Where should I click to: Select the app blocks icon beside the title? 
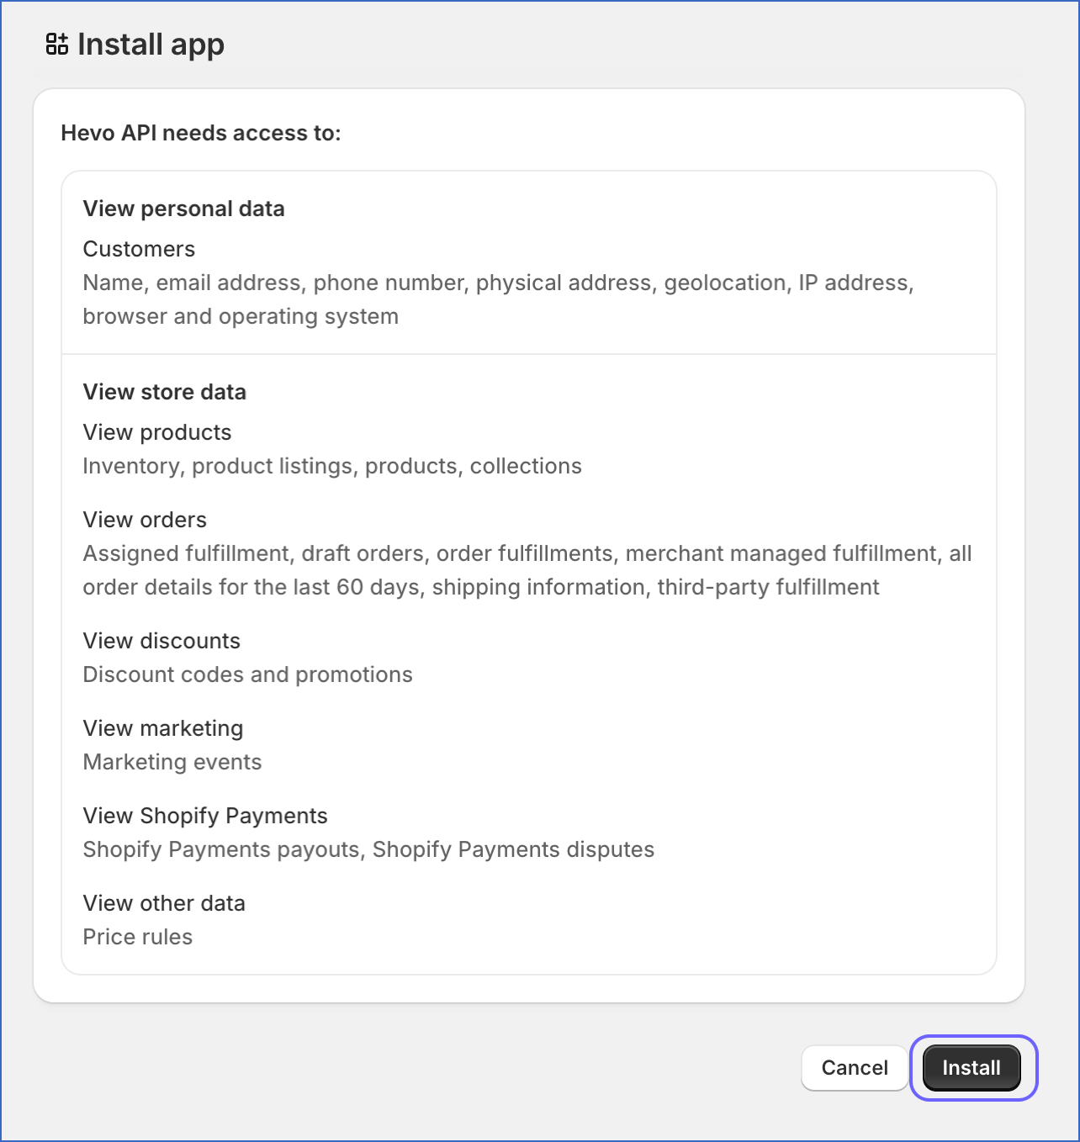point(57,45)
